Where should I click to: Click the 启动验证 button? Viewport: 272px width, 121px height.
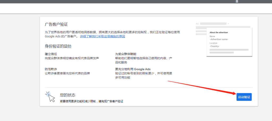click(244, 97)
